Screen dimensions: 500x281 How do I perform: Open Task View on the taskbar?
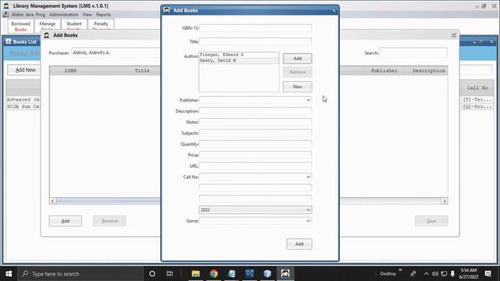[170, 274]
